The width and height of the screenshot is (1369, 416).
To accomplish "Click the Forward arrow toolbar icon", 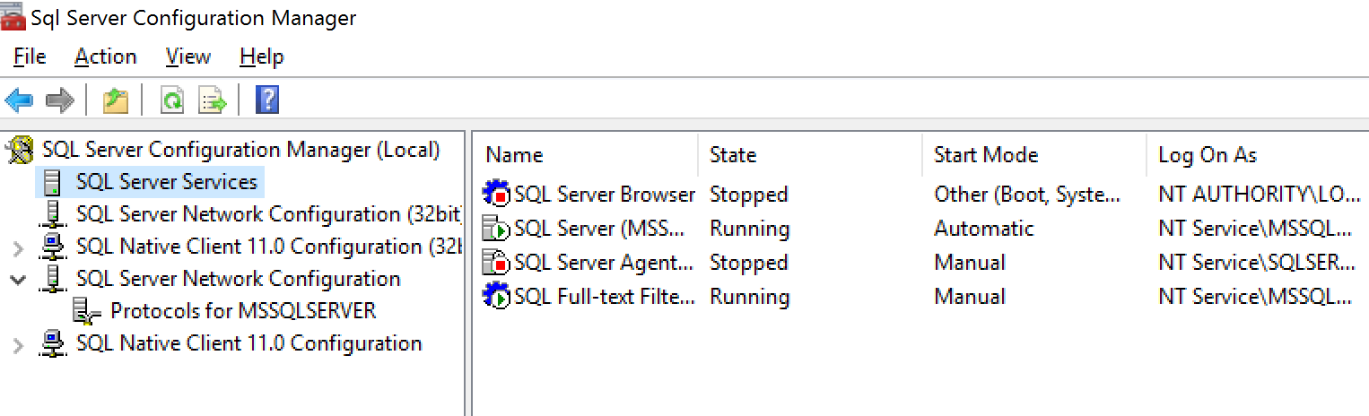I will 59,100.
